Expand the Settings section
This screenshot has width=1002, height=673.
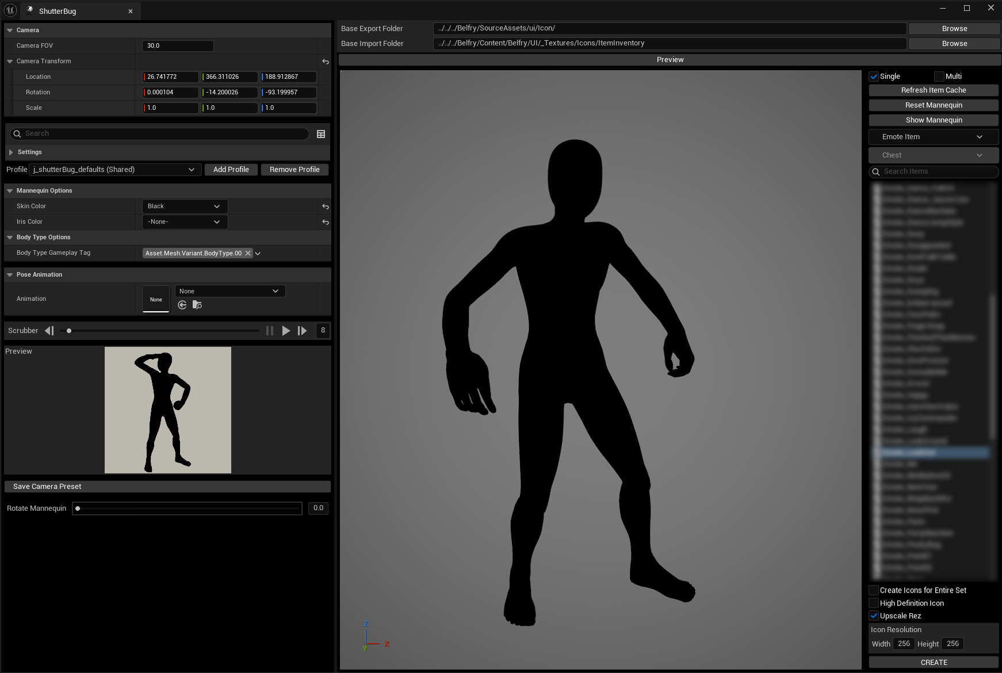tap(11, 152)
